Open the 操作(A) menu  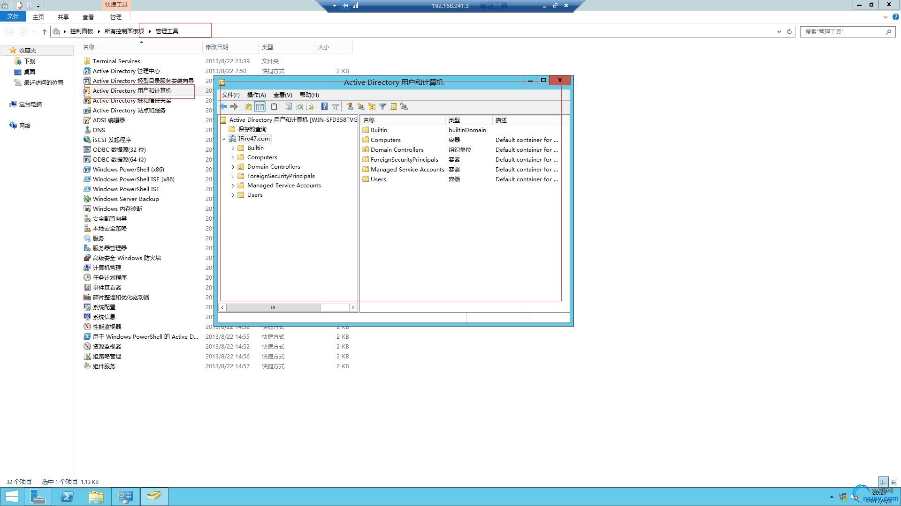256,95
